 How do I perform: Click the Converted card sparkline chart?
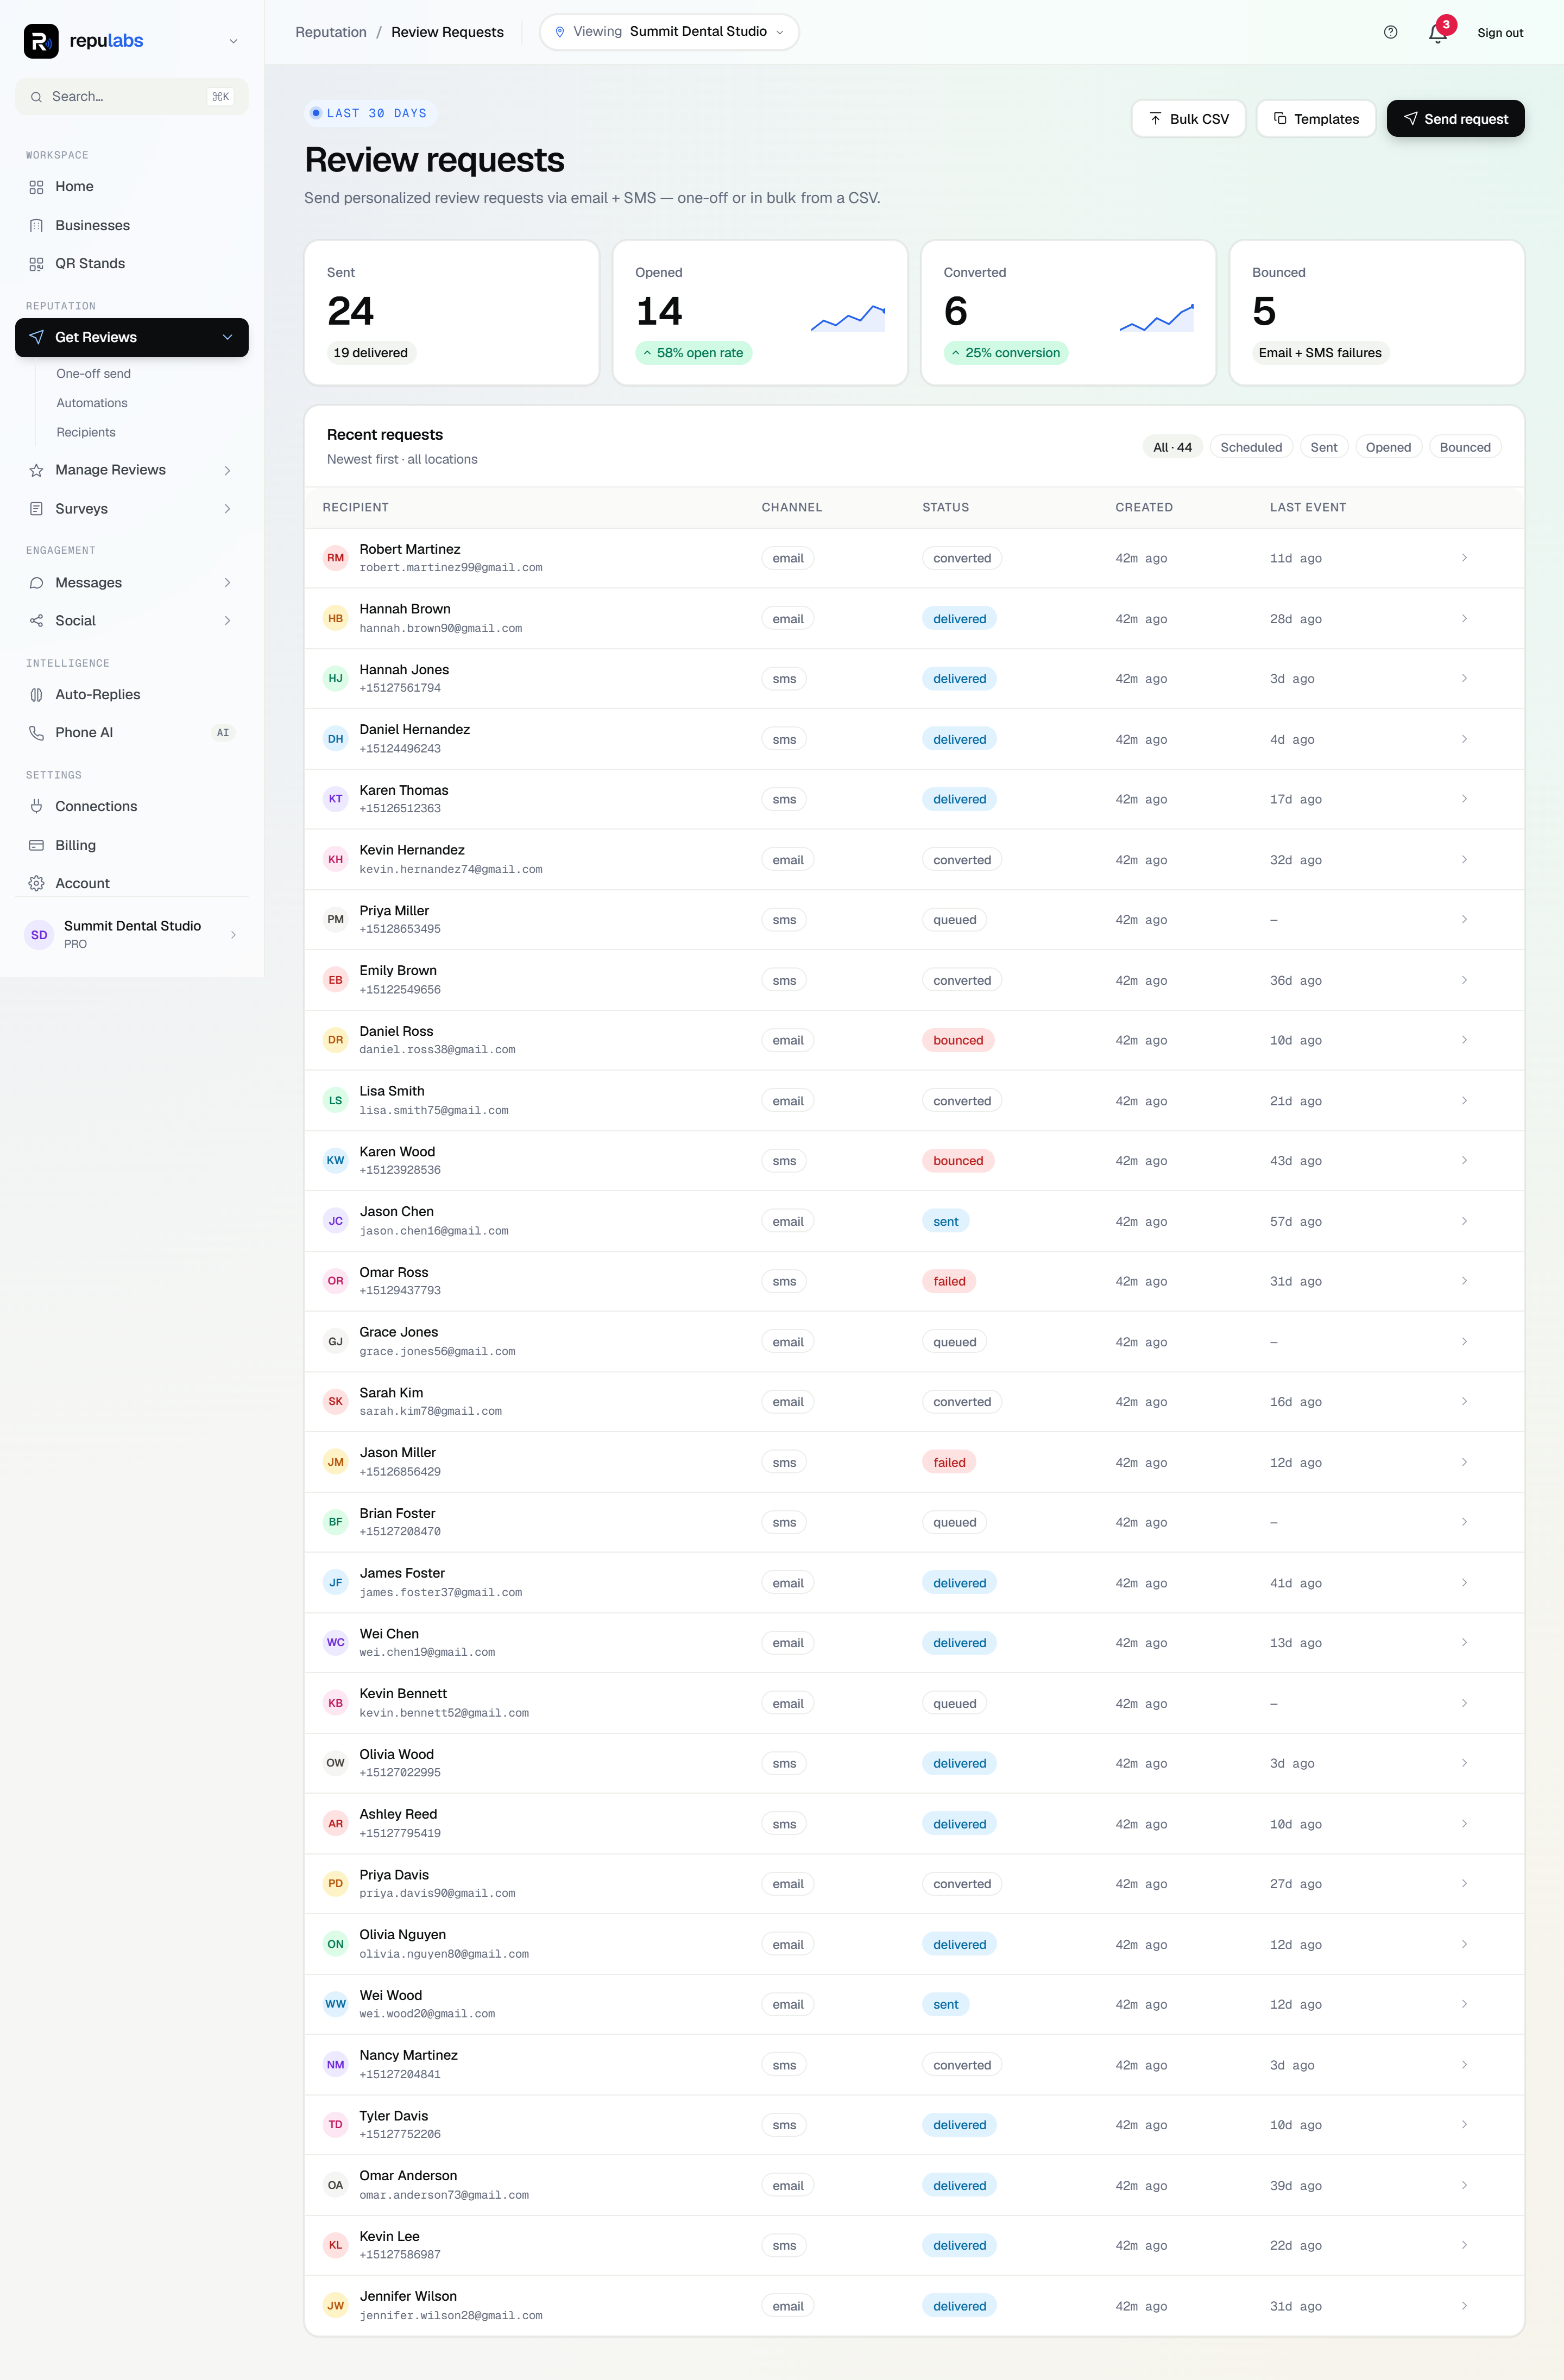(1156, 318)
